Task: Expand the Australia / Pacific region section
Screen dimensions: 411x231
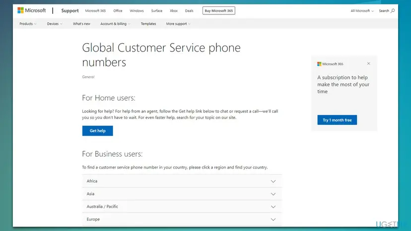Action: [x=182, y=206]
